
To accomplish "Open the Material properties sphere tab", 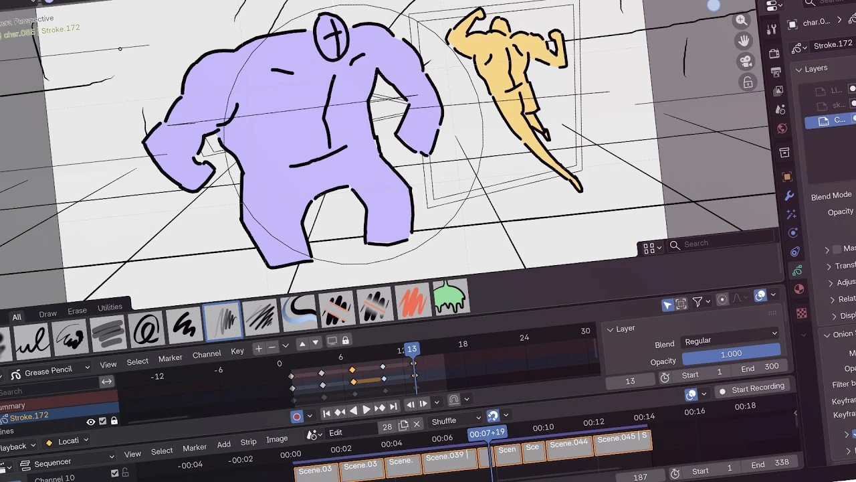I will 798,290.
